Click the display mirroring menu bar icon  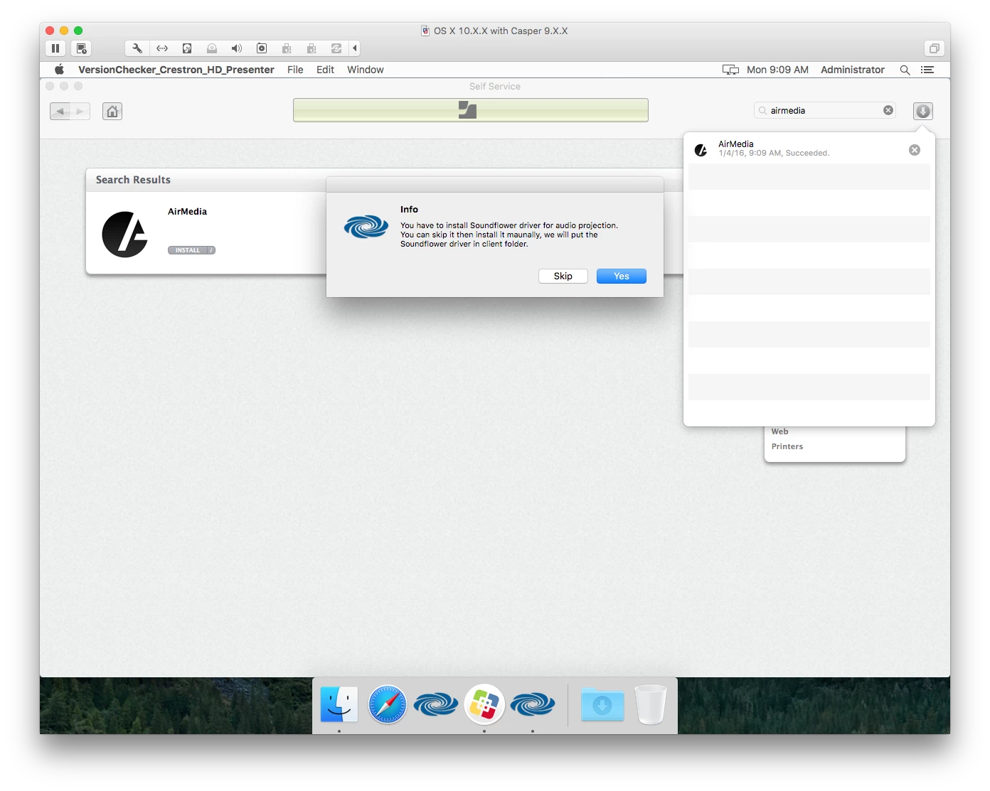730,70
